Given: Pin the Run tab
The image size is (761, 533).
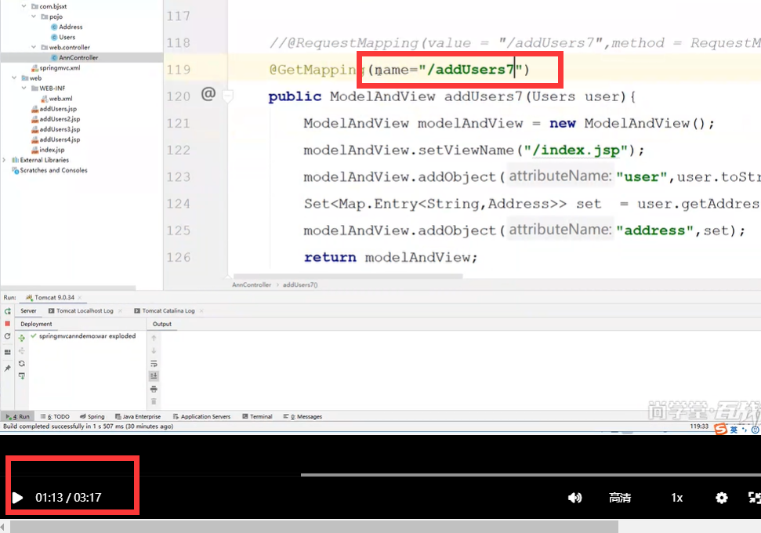Looking at the screenshot, I should 7,368.
